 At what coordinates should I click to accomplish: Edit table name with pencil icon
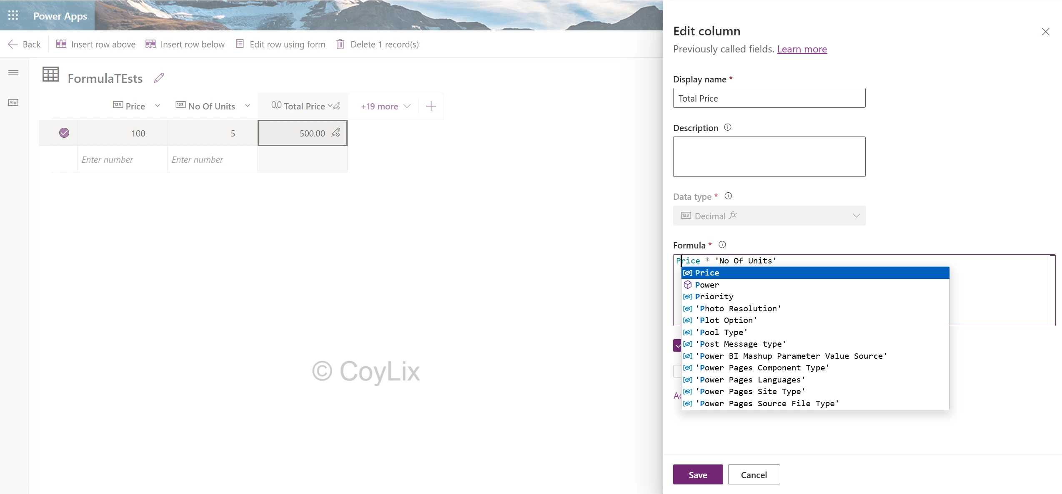[x=159, y=78]
